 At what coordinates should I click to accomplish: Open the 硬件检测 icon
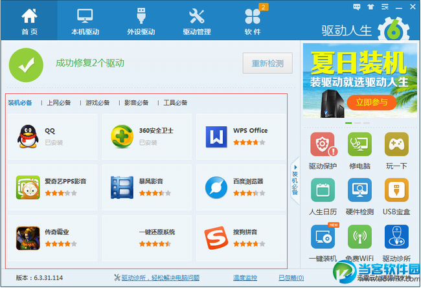[359, 190]
